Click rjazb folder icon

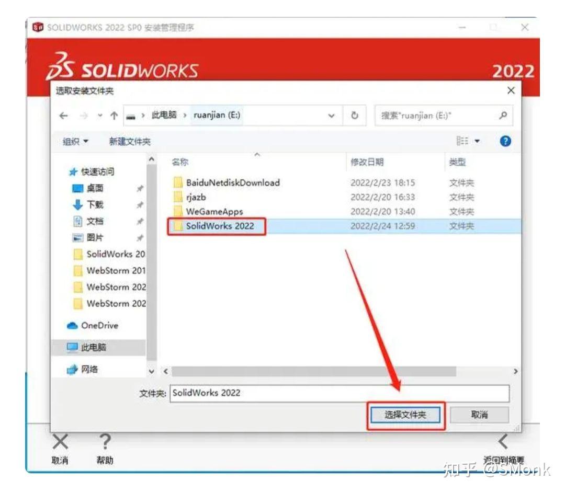tap(178, 197)
